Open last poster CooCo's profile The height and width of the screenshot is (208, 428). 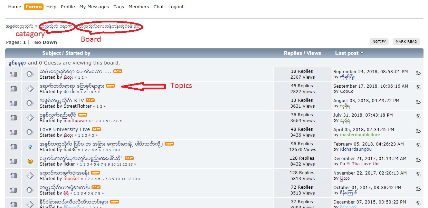click(348, 91)
